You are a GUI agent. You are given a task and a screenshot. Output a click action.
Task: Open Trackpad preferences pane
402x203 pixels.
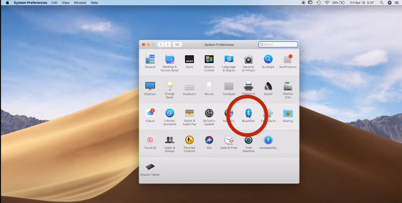pos(229,88)
